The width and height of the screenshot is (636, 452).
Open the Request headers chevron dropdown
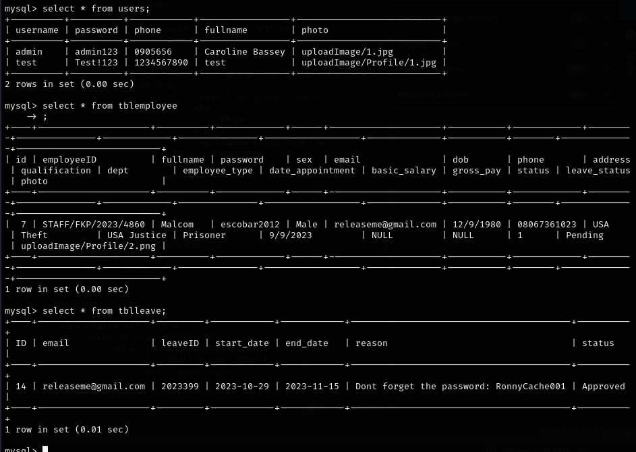(605, 69)
